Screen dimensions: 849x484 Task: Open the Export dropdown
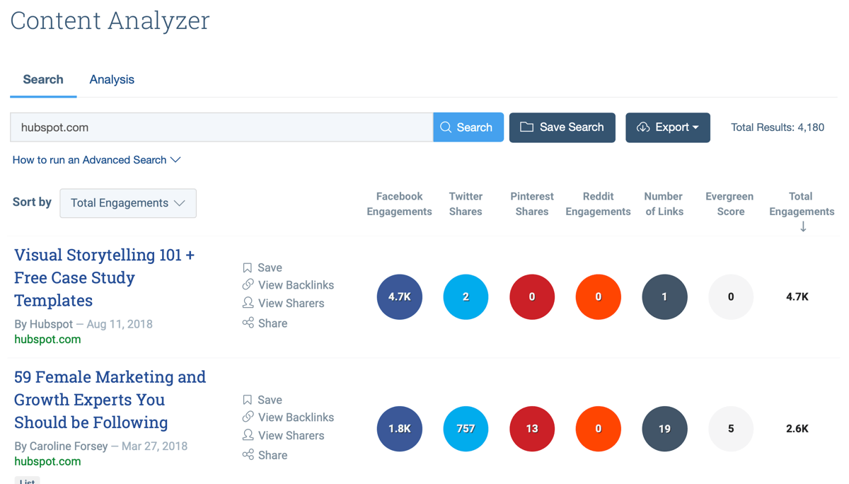668,127
